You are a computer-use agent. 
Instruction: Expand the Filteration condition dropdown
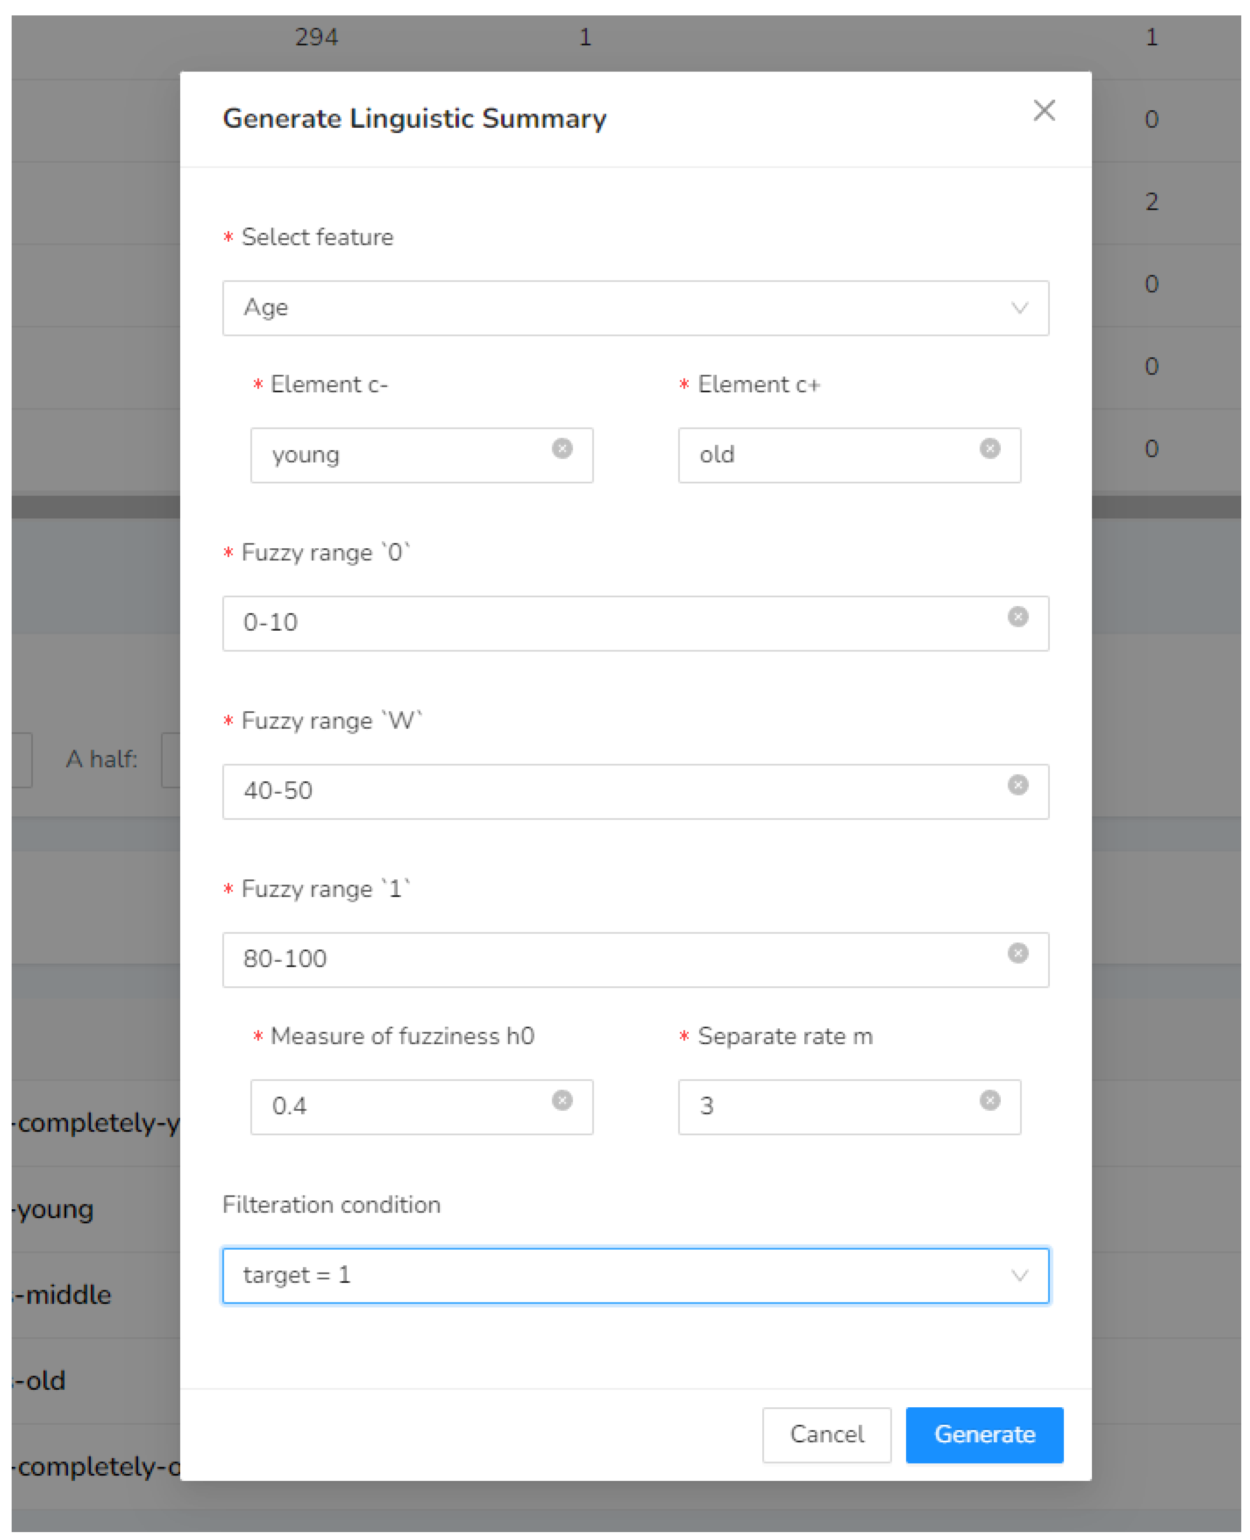click(619, 1275)
